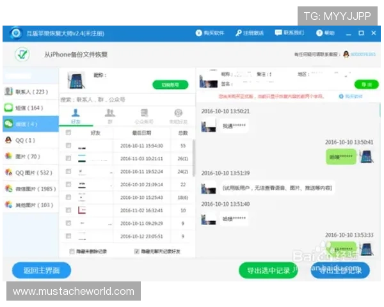Open the 短信 (164) messages category

tap(31, 107)
